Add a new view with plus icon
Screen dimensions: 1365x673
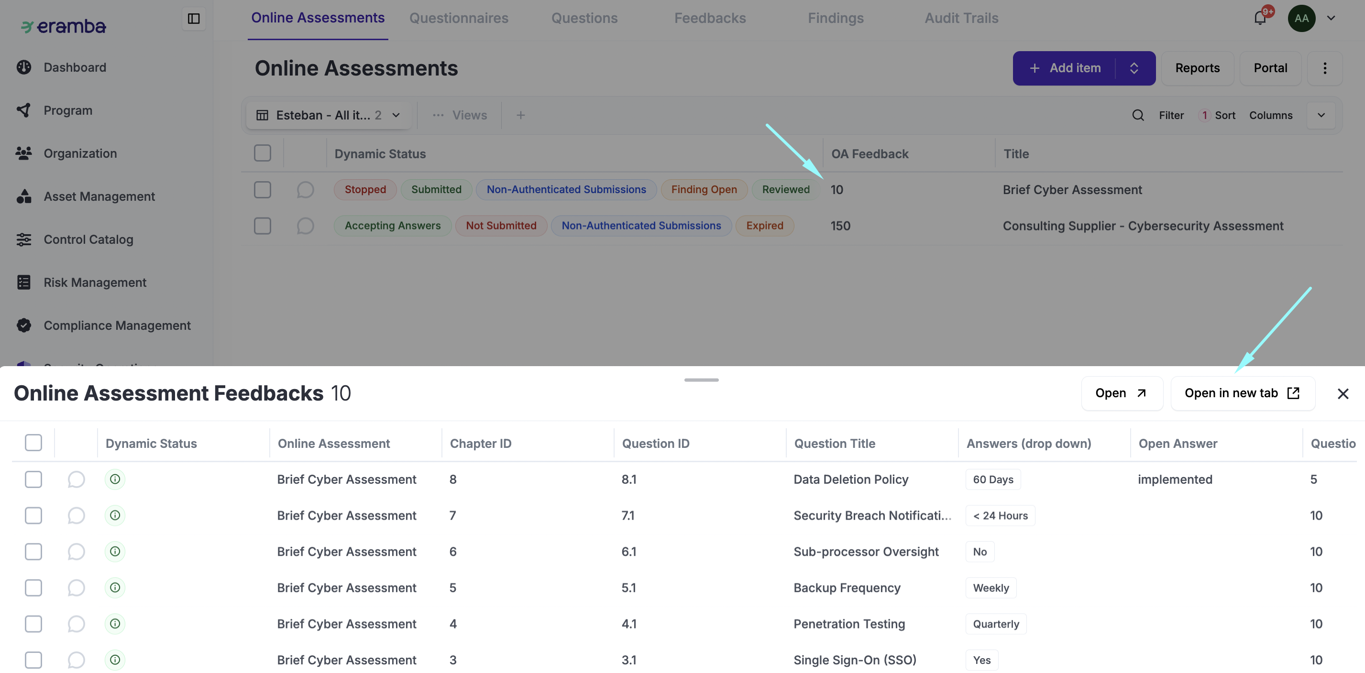pos(520,115)
